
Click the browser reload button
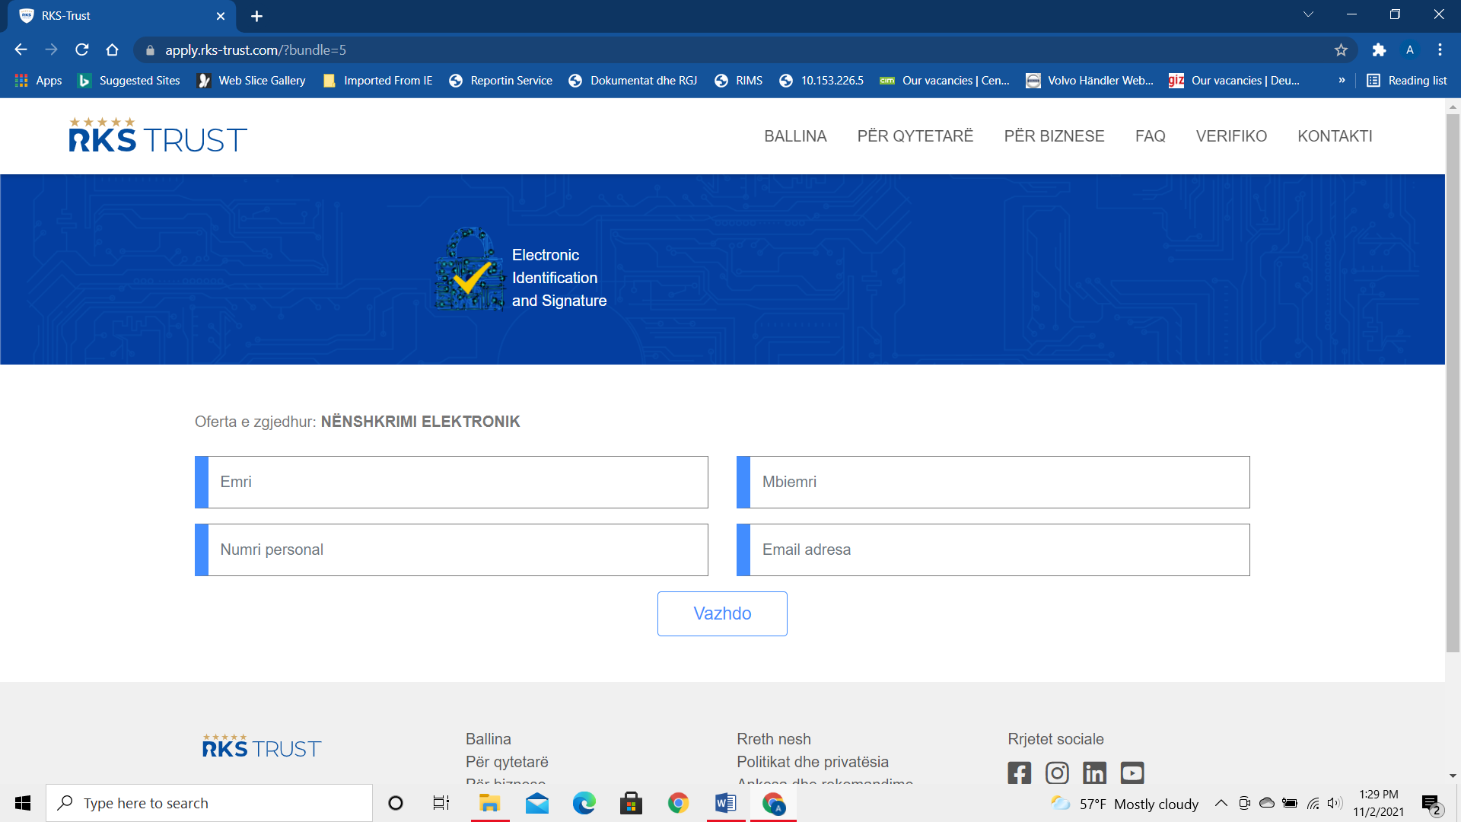click(x=82, y=49)
